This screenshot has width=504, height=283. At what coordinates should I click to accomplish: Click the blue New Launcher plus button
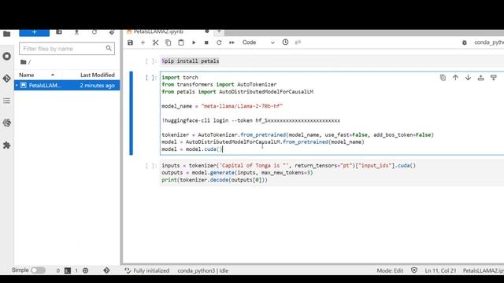pyautogui.click(x=35, y=32)
